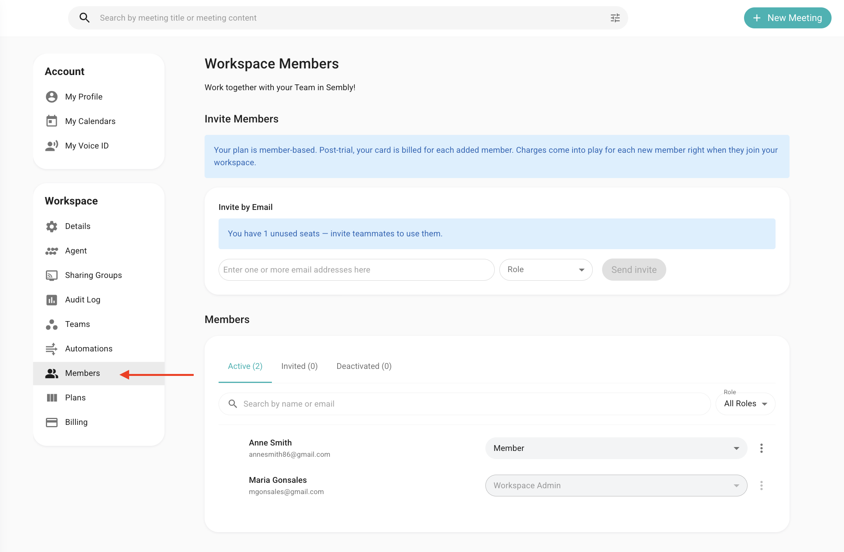The width and height of the screenshot is (844, 552).
Task: Expand the Role dropdown for invite
Action: (546, 270)
